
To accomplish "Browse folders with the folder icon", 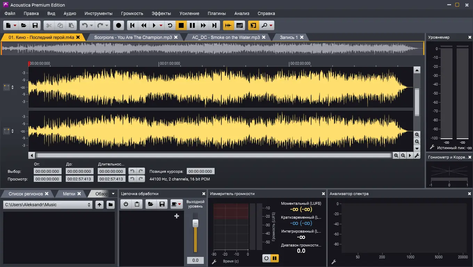I will pyautogui.click(x=111, y=205).
